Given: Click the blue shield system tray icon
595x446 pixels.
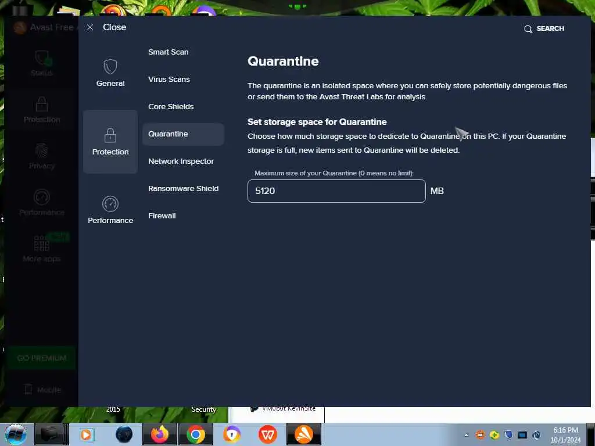Looking at the screenshot, I should pyautogui.click(x=508, y=435).
